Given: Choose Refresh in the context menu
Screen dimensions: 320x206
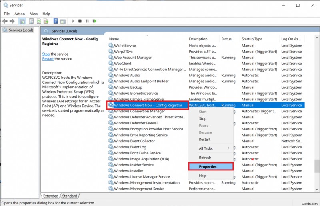Looking at the screenshot, I should click(211, 158).
